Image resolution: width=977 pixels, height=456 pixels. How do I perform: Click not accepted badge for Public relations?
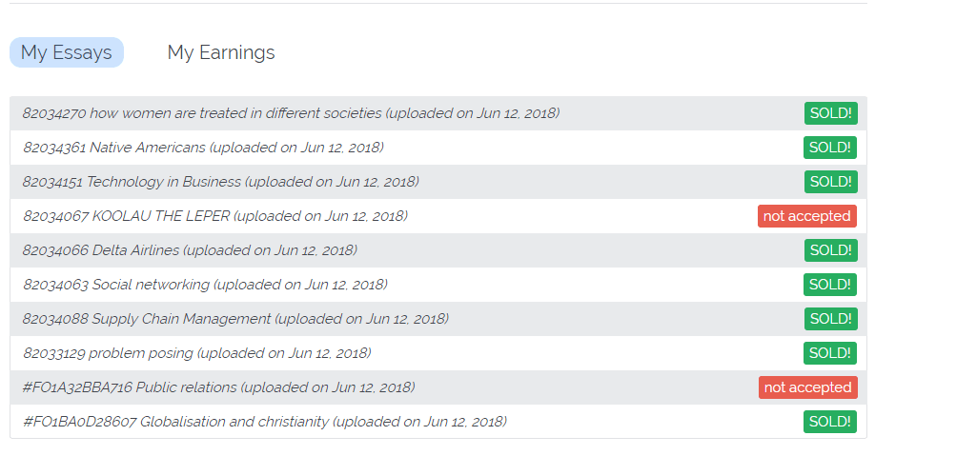pyautogui.click(x=807, y=387)
